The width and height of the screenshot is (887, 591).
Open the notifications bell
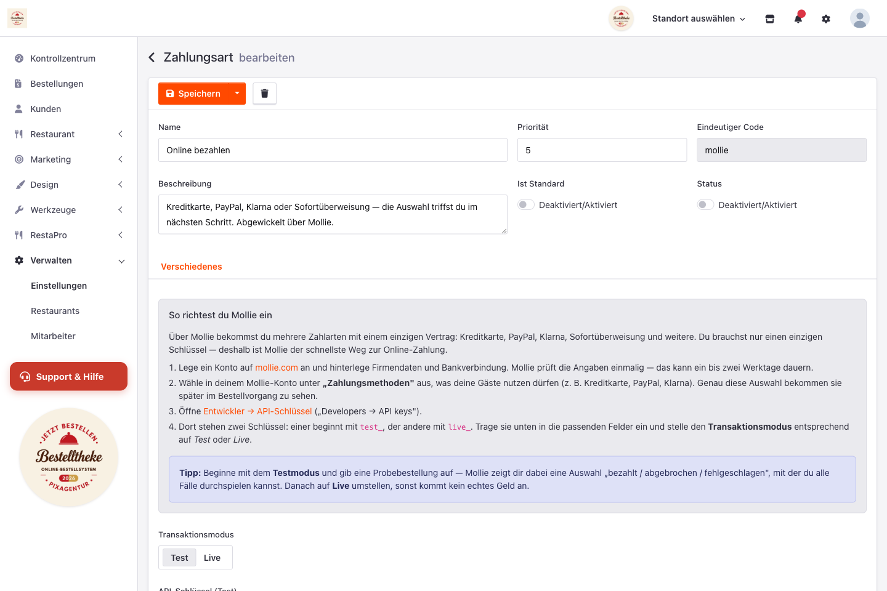point(798,18)
